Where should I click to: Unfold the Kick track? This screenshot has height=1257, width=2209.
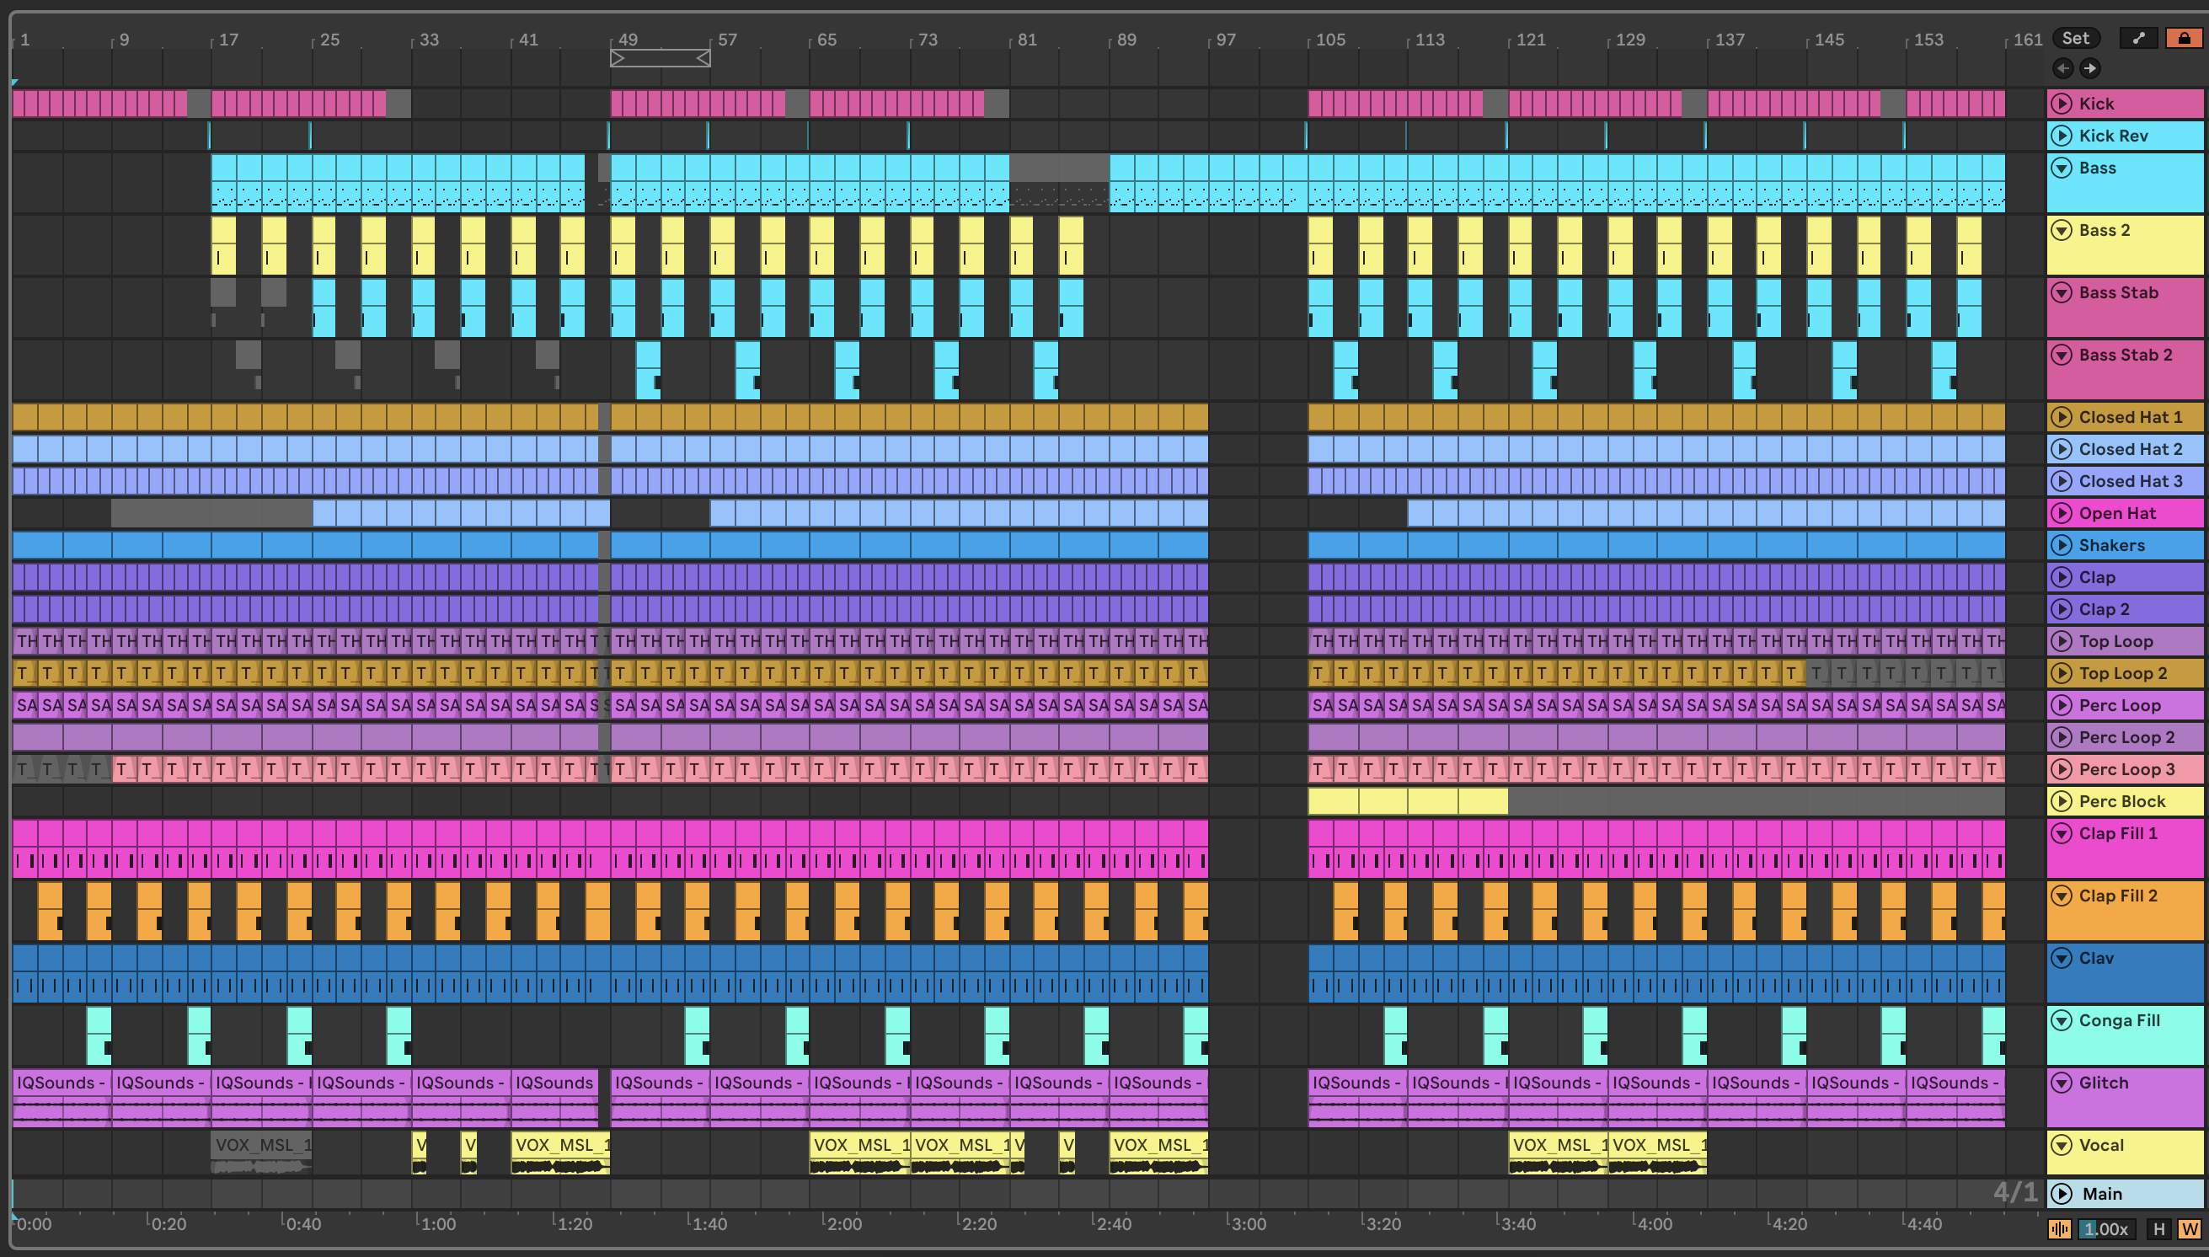[x=2062, y=104]
